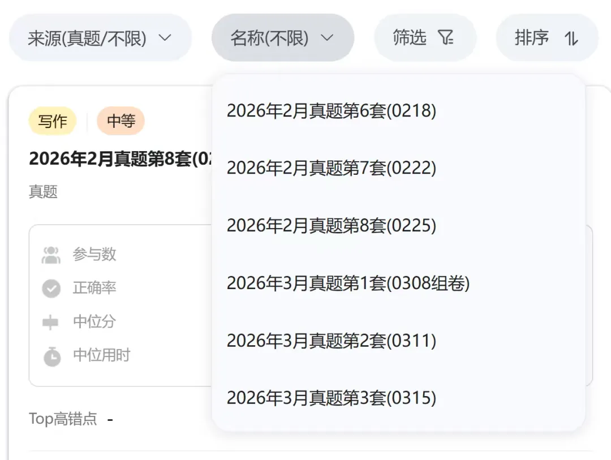The height and width of the screenshot is (460, 611).
Task: Click the chevron on 名称 filter
Action: coord(327,37)
